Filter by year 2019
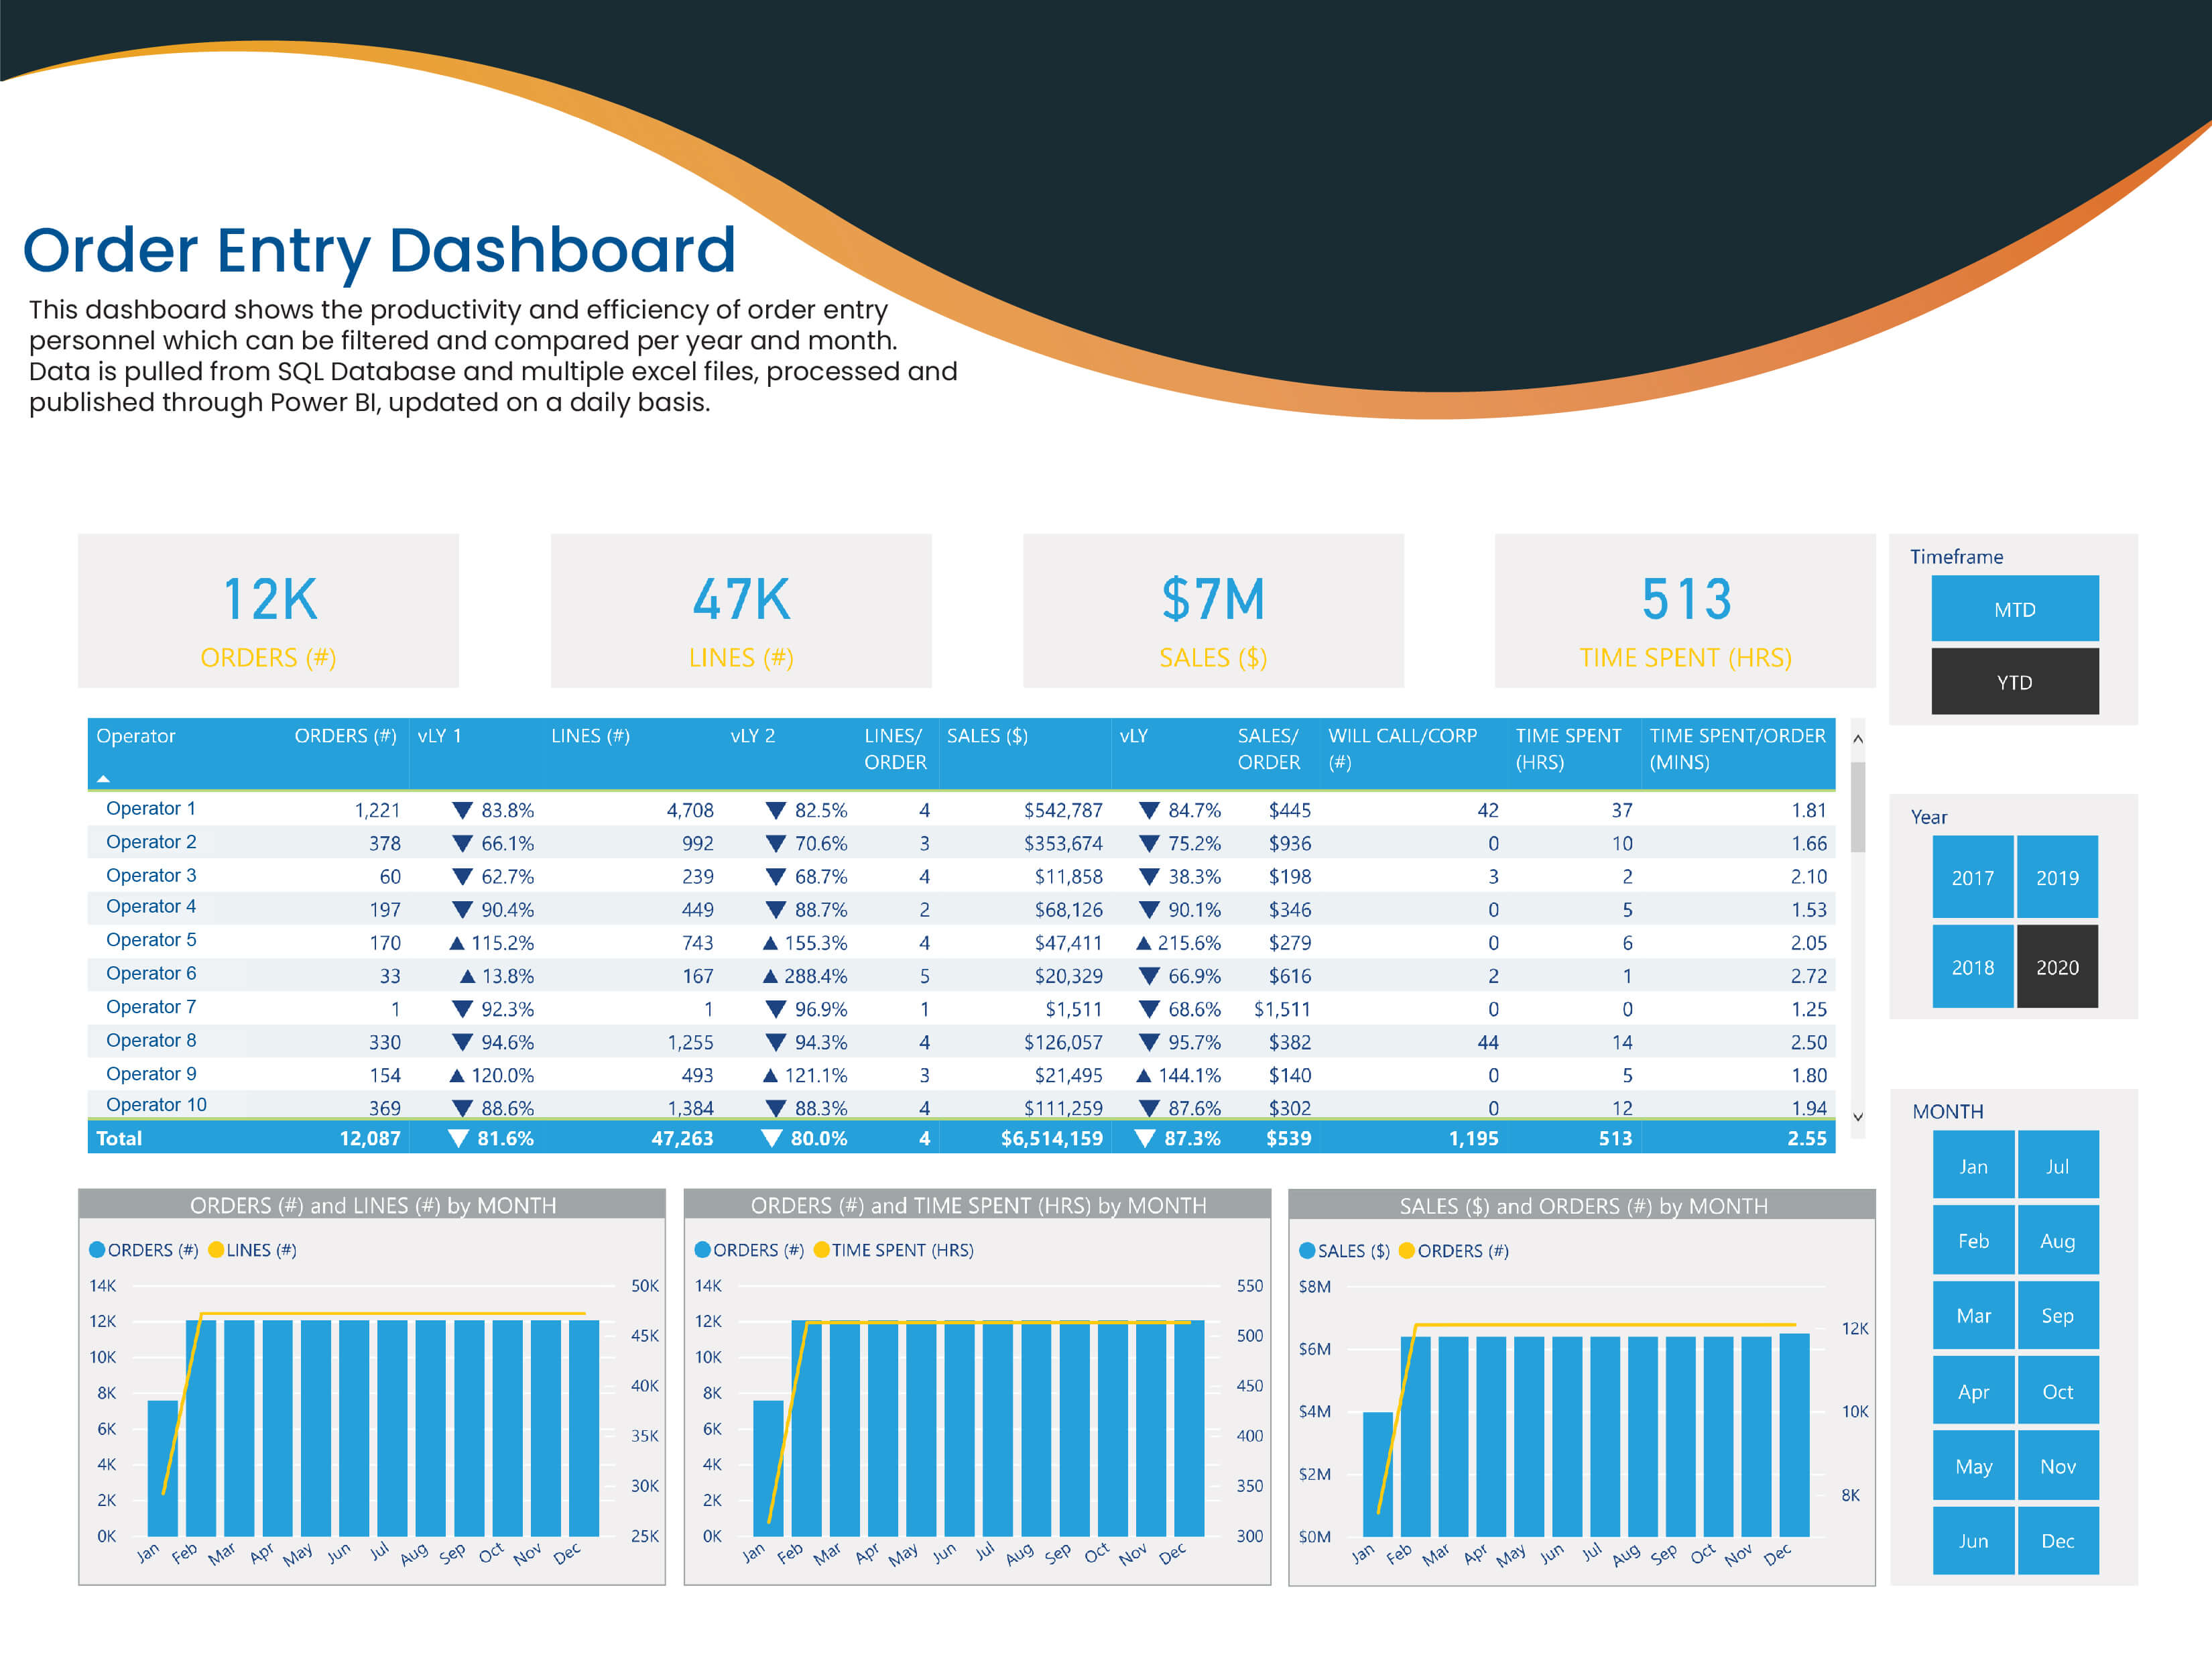Image resolution: width=2212 pixels, height=1675 pixels. click(x=2056, y=878)
